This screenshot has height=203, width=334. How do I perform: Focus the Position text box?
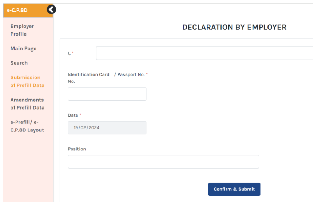tap(163, 162)
